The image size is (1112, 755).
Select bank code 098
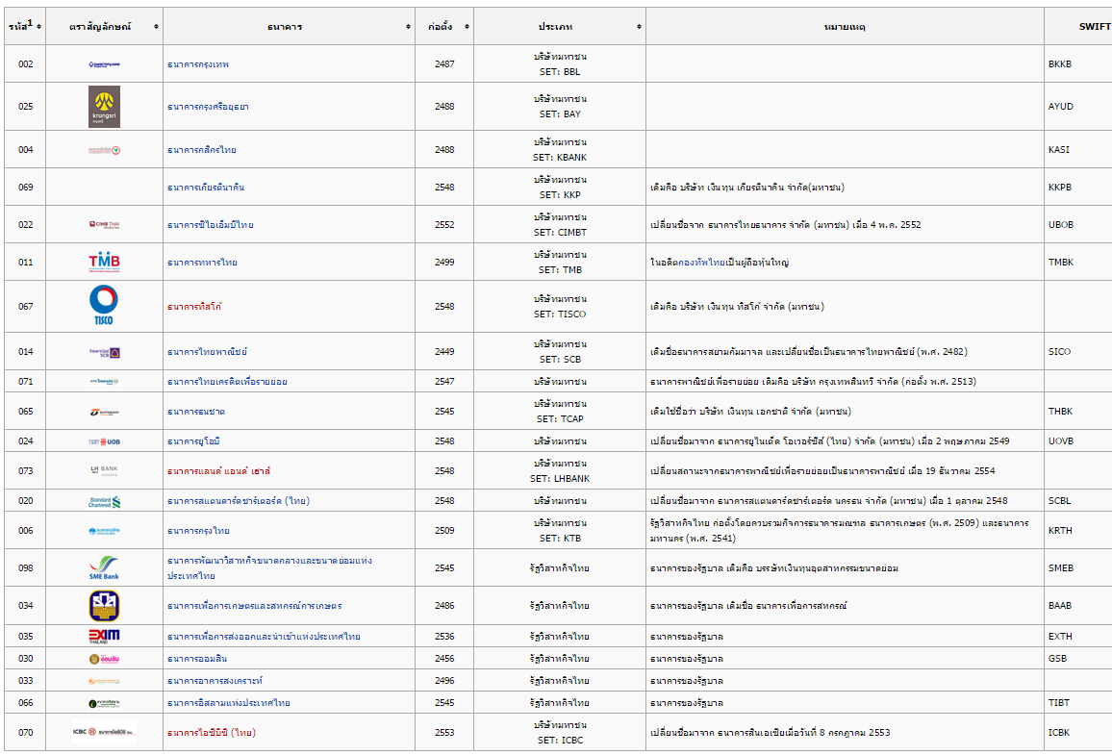(x=26, y=567)
